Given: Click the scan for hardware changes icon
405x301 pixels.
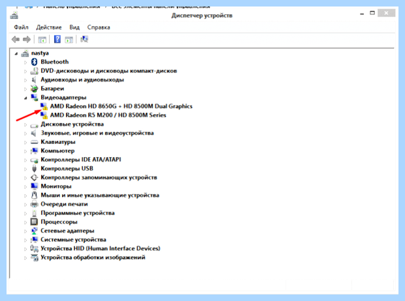Looking at the screenshot, I should pos(84,39).
